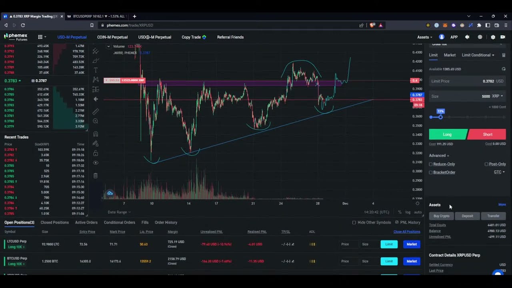Open the Date Range dropdown below chart
The image size is (512, 288).
(119, 212)
